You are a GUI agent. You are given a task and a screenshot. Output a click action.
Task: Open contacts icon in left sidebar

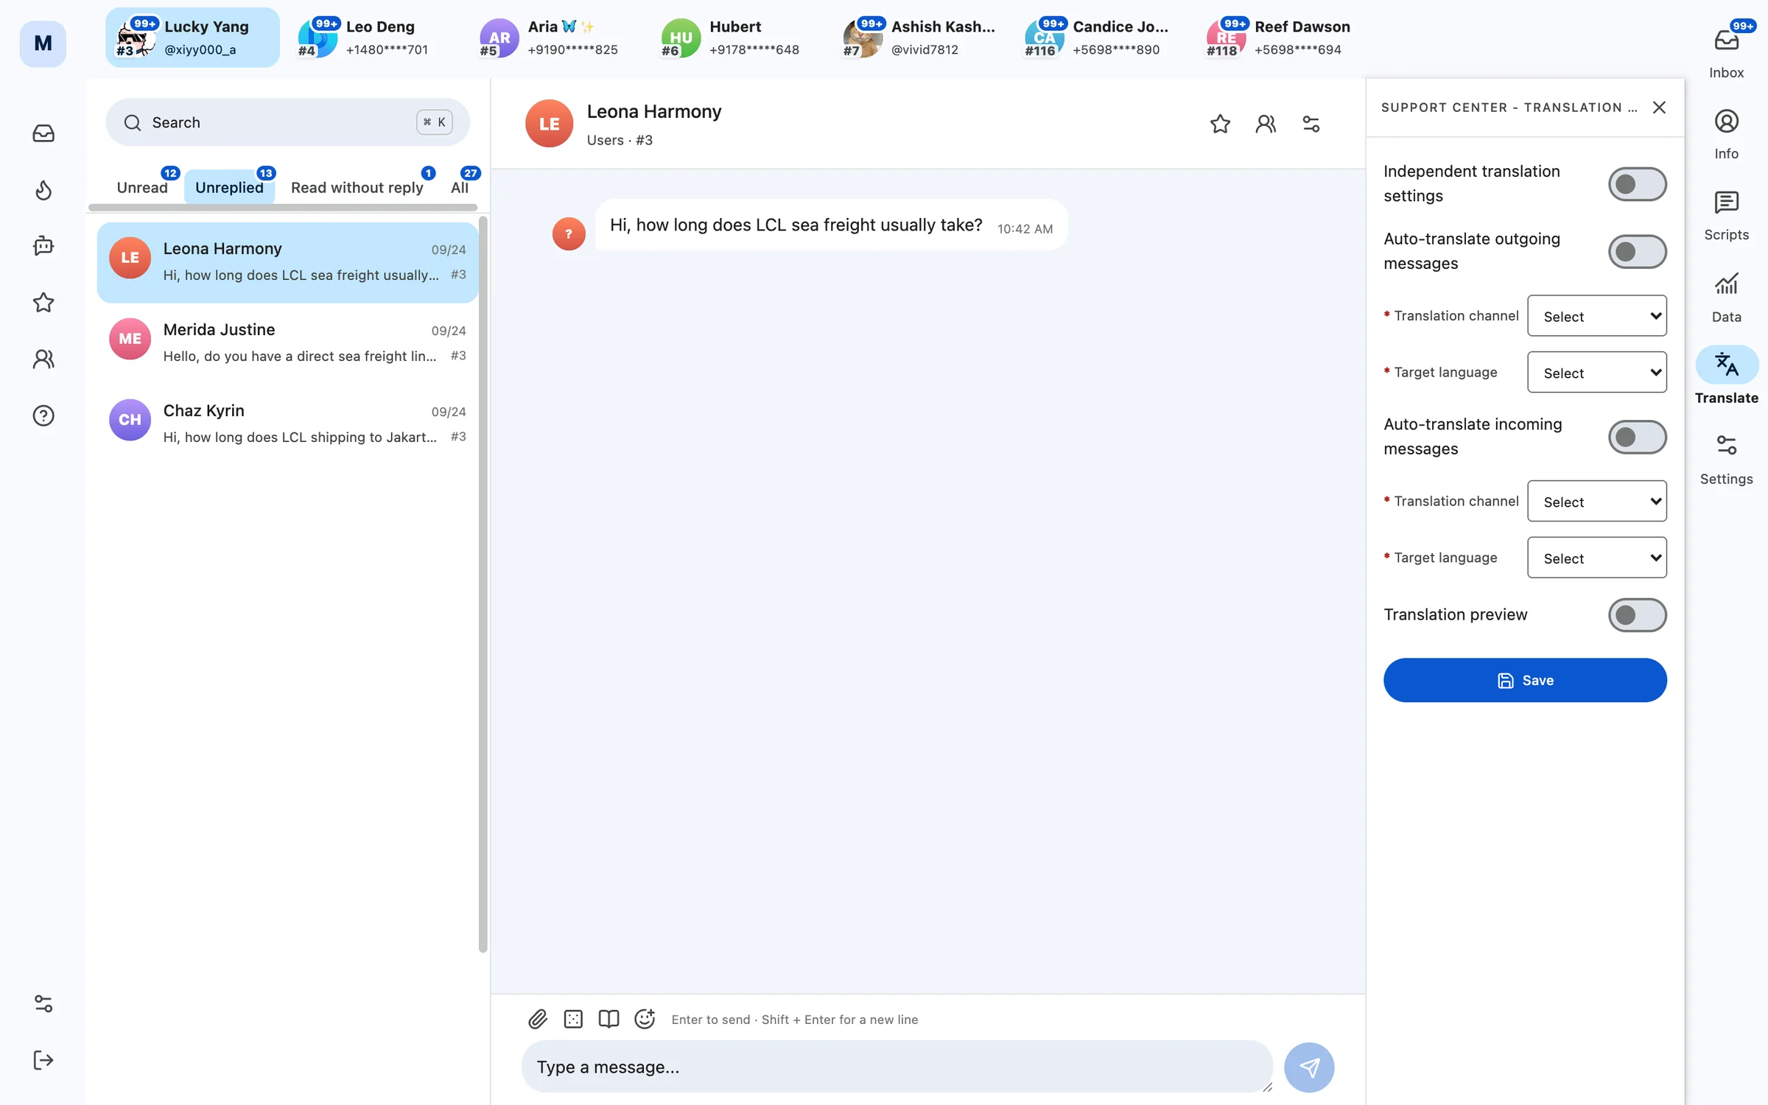click(43, 359)
